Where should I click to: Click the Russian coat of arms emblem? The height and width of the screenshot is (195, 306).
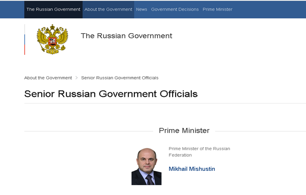52,39
